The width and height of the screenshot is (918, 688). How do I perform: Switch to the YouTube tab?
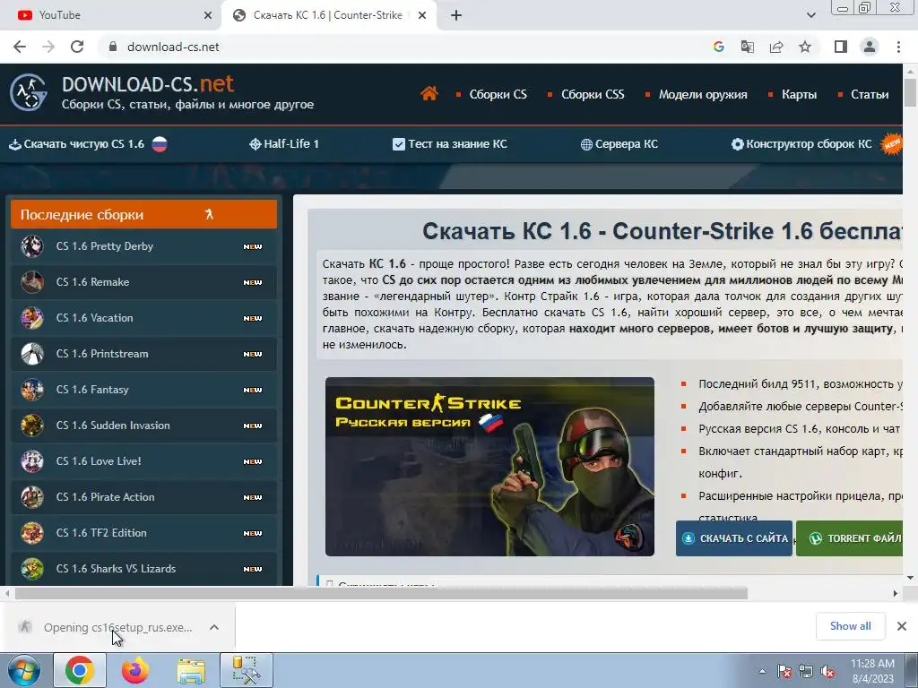tap(110, 15)
